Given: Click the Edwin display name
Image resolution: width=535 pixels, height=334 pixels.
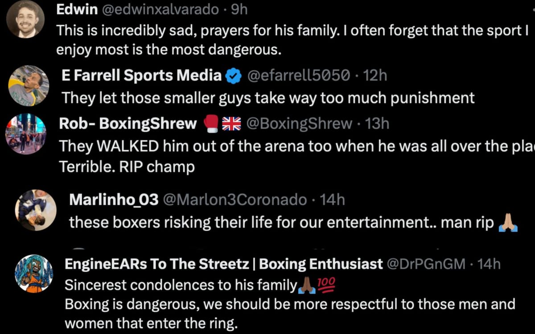Looking at the screenshot, I should 77,8.
